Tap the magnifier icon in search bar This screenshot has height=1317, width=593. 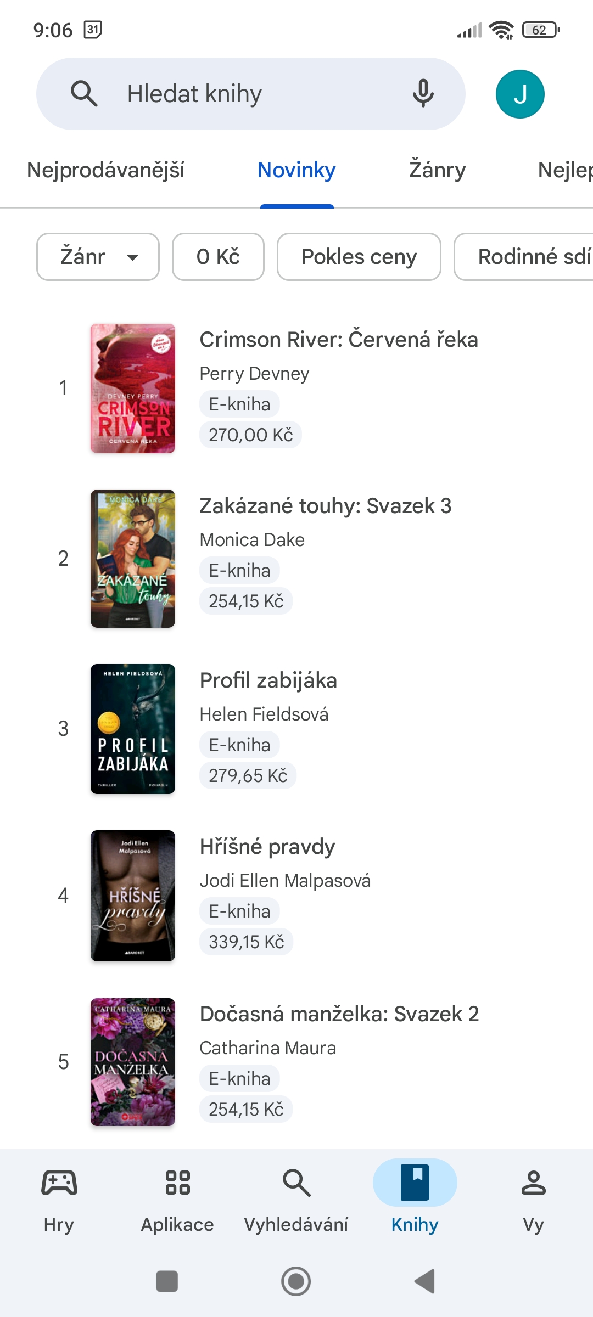(x=84, y=93)
